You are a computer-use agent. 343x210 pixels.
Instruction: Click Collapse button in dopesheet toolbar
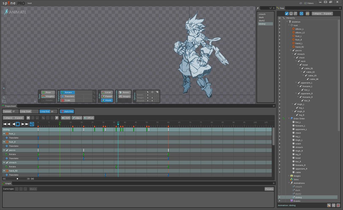point(8,118)
